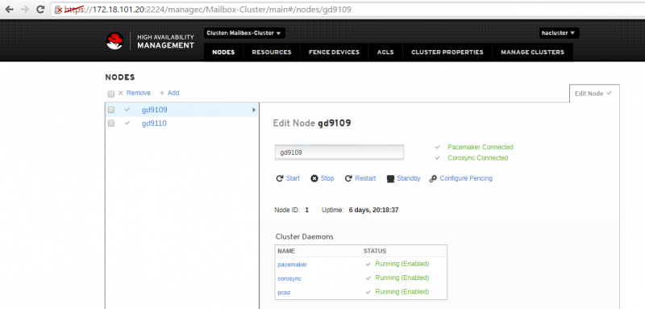Viewport: 645px width, 309px height.
Task: Click the Red Hat logo icon
Action: (114, 41)
